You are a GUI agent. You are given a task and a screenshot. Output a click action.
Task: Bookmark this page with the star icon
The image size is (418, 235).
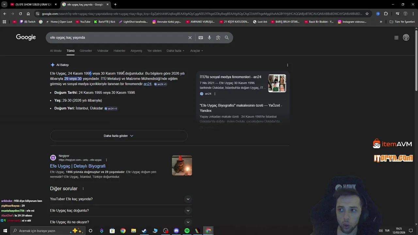point(367,14)
